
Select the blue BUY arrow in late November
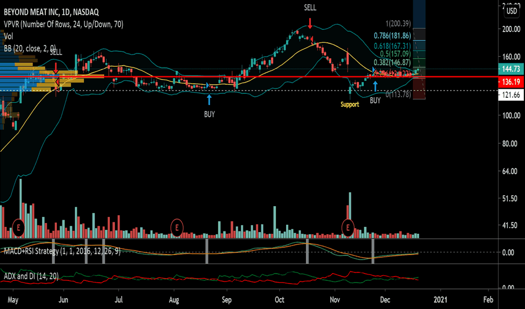pyautogui.click(x=375, y=86)
